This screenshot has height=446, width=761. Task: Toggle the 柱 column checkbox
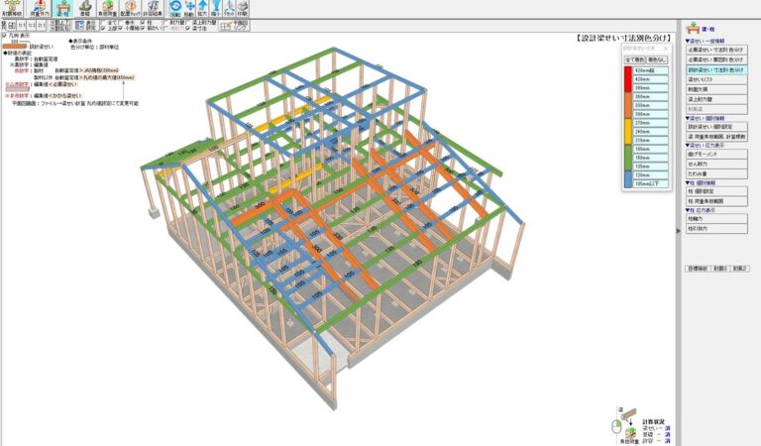pyautogui.click(x=143, y=22)
